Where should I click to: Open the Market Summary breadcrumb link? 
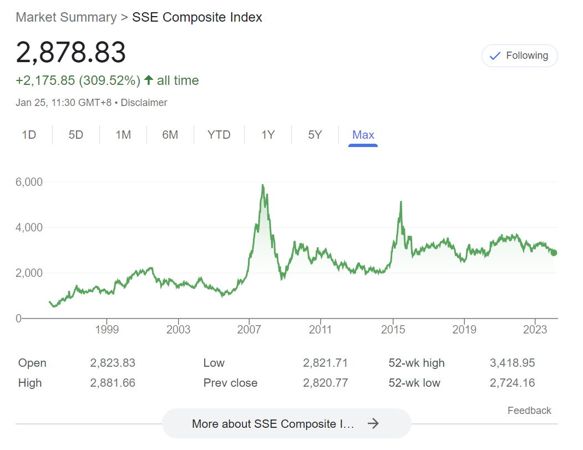pyautogui.click(x=66, y=17)
